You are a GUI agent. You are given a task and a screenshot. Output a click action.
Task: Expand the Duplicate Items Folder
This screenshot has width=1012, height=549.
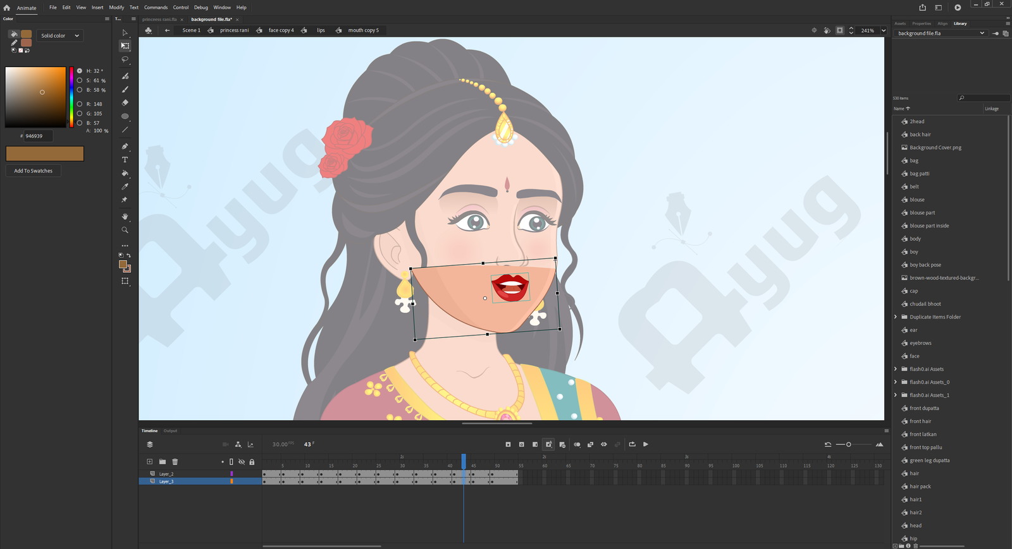pos(896,317)
